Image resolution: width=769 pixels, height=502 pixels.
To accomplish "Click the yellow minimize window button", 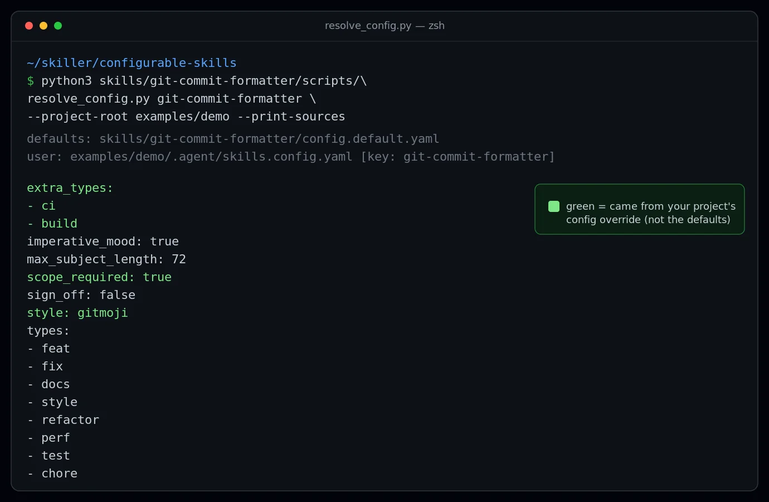I will point(43,26).
